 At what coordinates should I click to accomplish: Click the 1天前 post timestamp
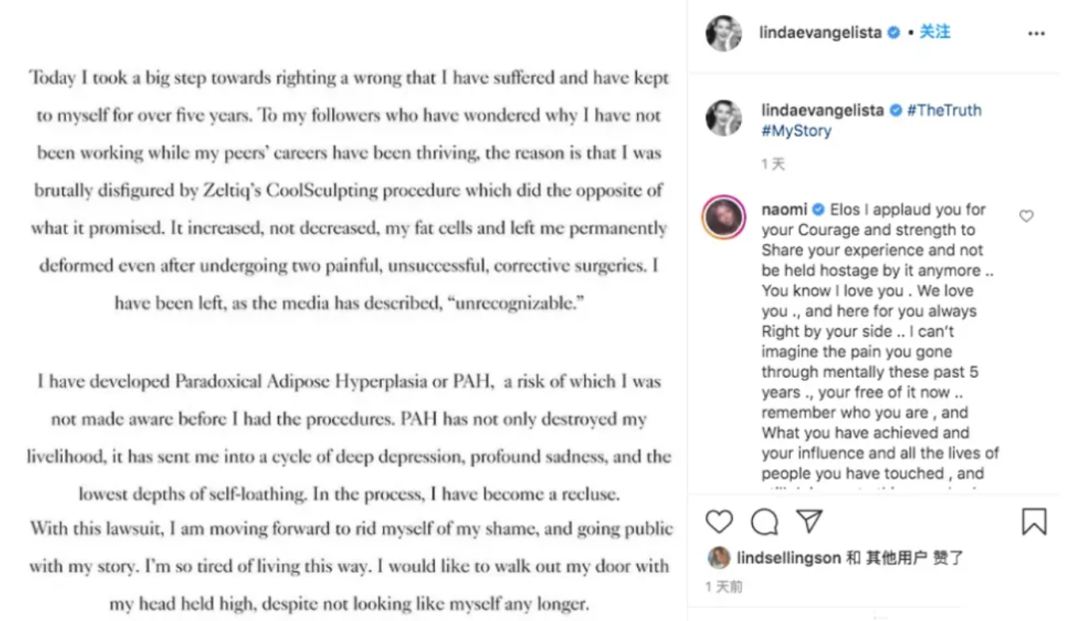pyautogui.click(x=724, y=587)
